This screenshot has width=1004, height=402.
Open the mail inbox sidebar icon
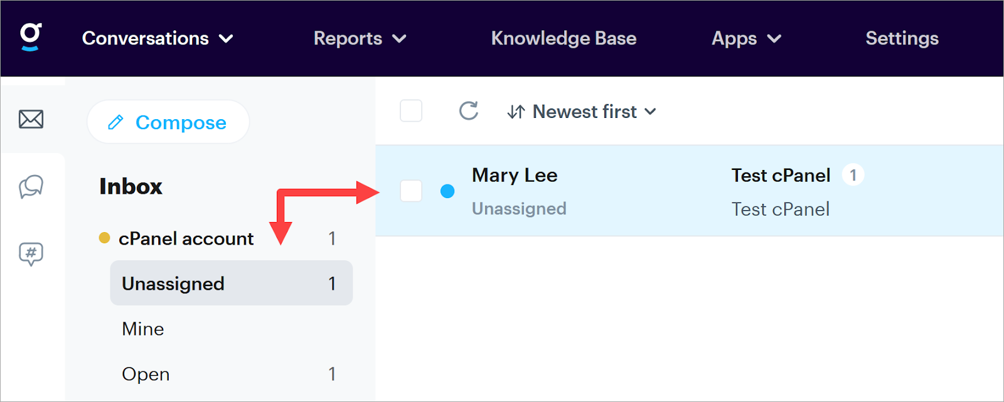pos(31,119)
